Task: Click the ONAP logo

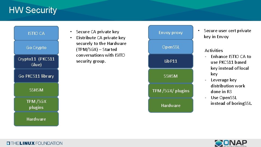Action: 231,143
